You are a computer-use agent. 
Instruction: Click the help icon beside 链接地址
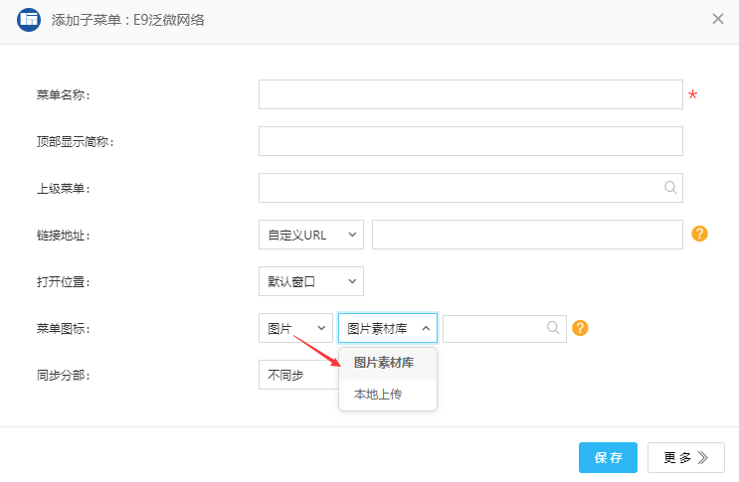pyautogui.click(x=699, y=234)
